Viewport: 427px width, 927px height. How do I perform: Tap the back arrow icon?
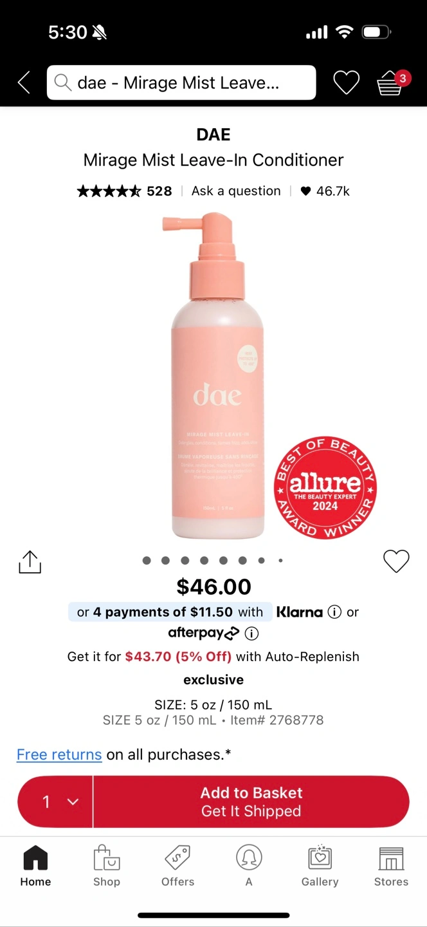24,82
